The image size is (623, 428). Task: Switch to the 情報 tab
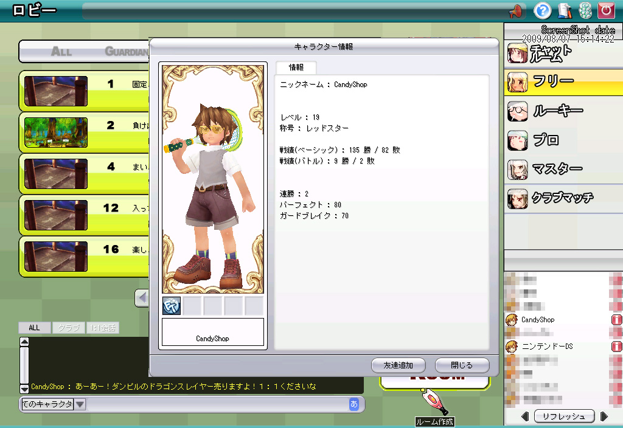coord(296,67)
